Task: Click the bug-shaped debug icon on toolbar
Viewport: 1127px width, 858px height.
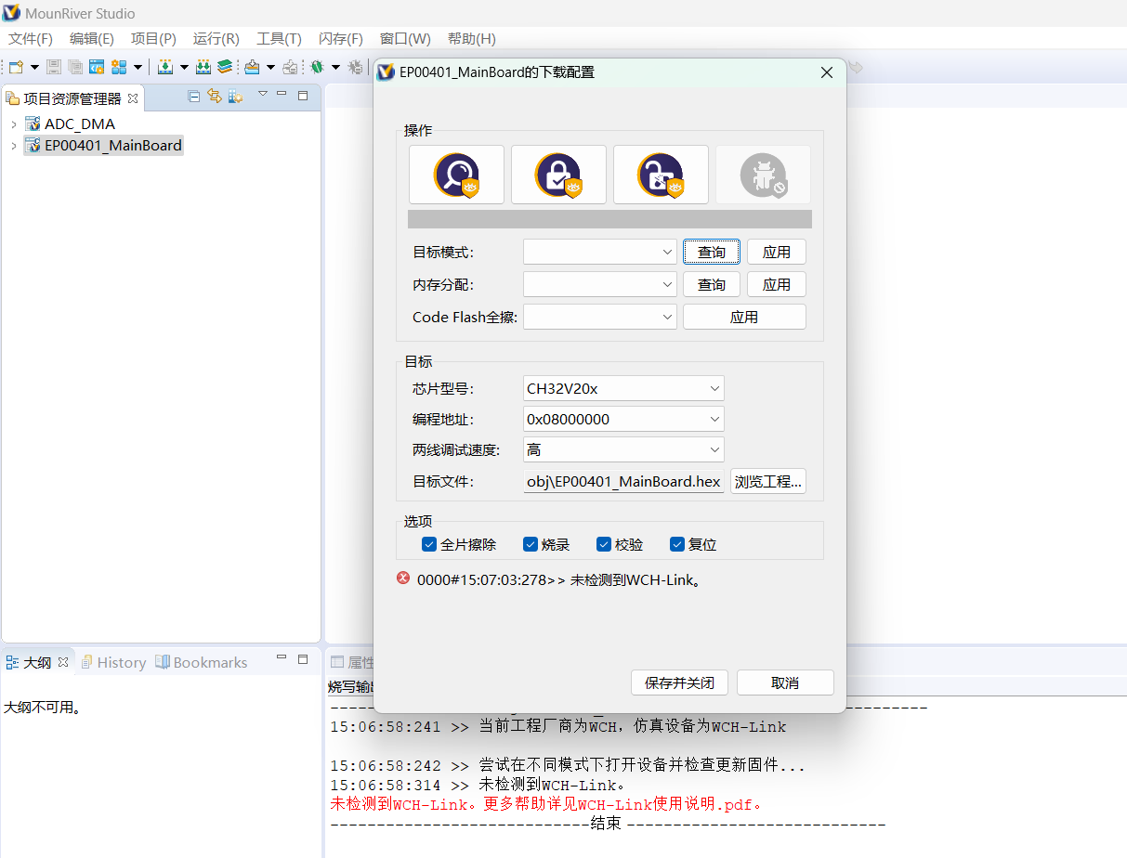Action: click(x=319, y=67)
